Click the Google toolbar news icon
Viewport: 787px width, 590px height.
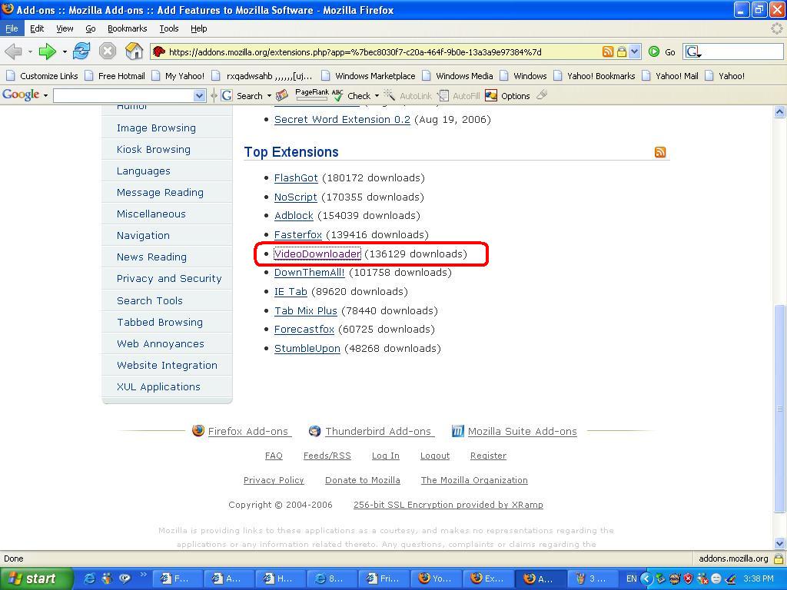coord(283,94)
